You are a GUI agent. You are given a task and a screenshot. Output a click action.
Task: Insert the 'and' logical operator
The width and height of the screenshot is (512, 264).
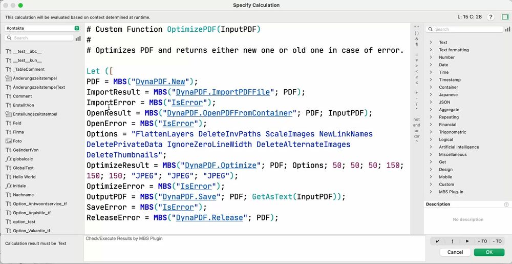[x=417, y=125]
